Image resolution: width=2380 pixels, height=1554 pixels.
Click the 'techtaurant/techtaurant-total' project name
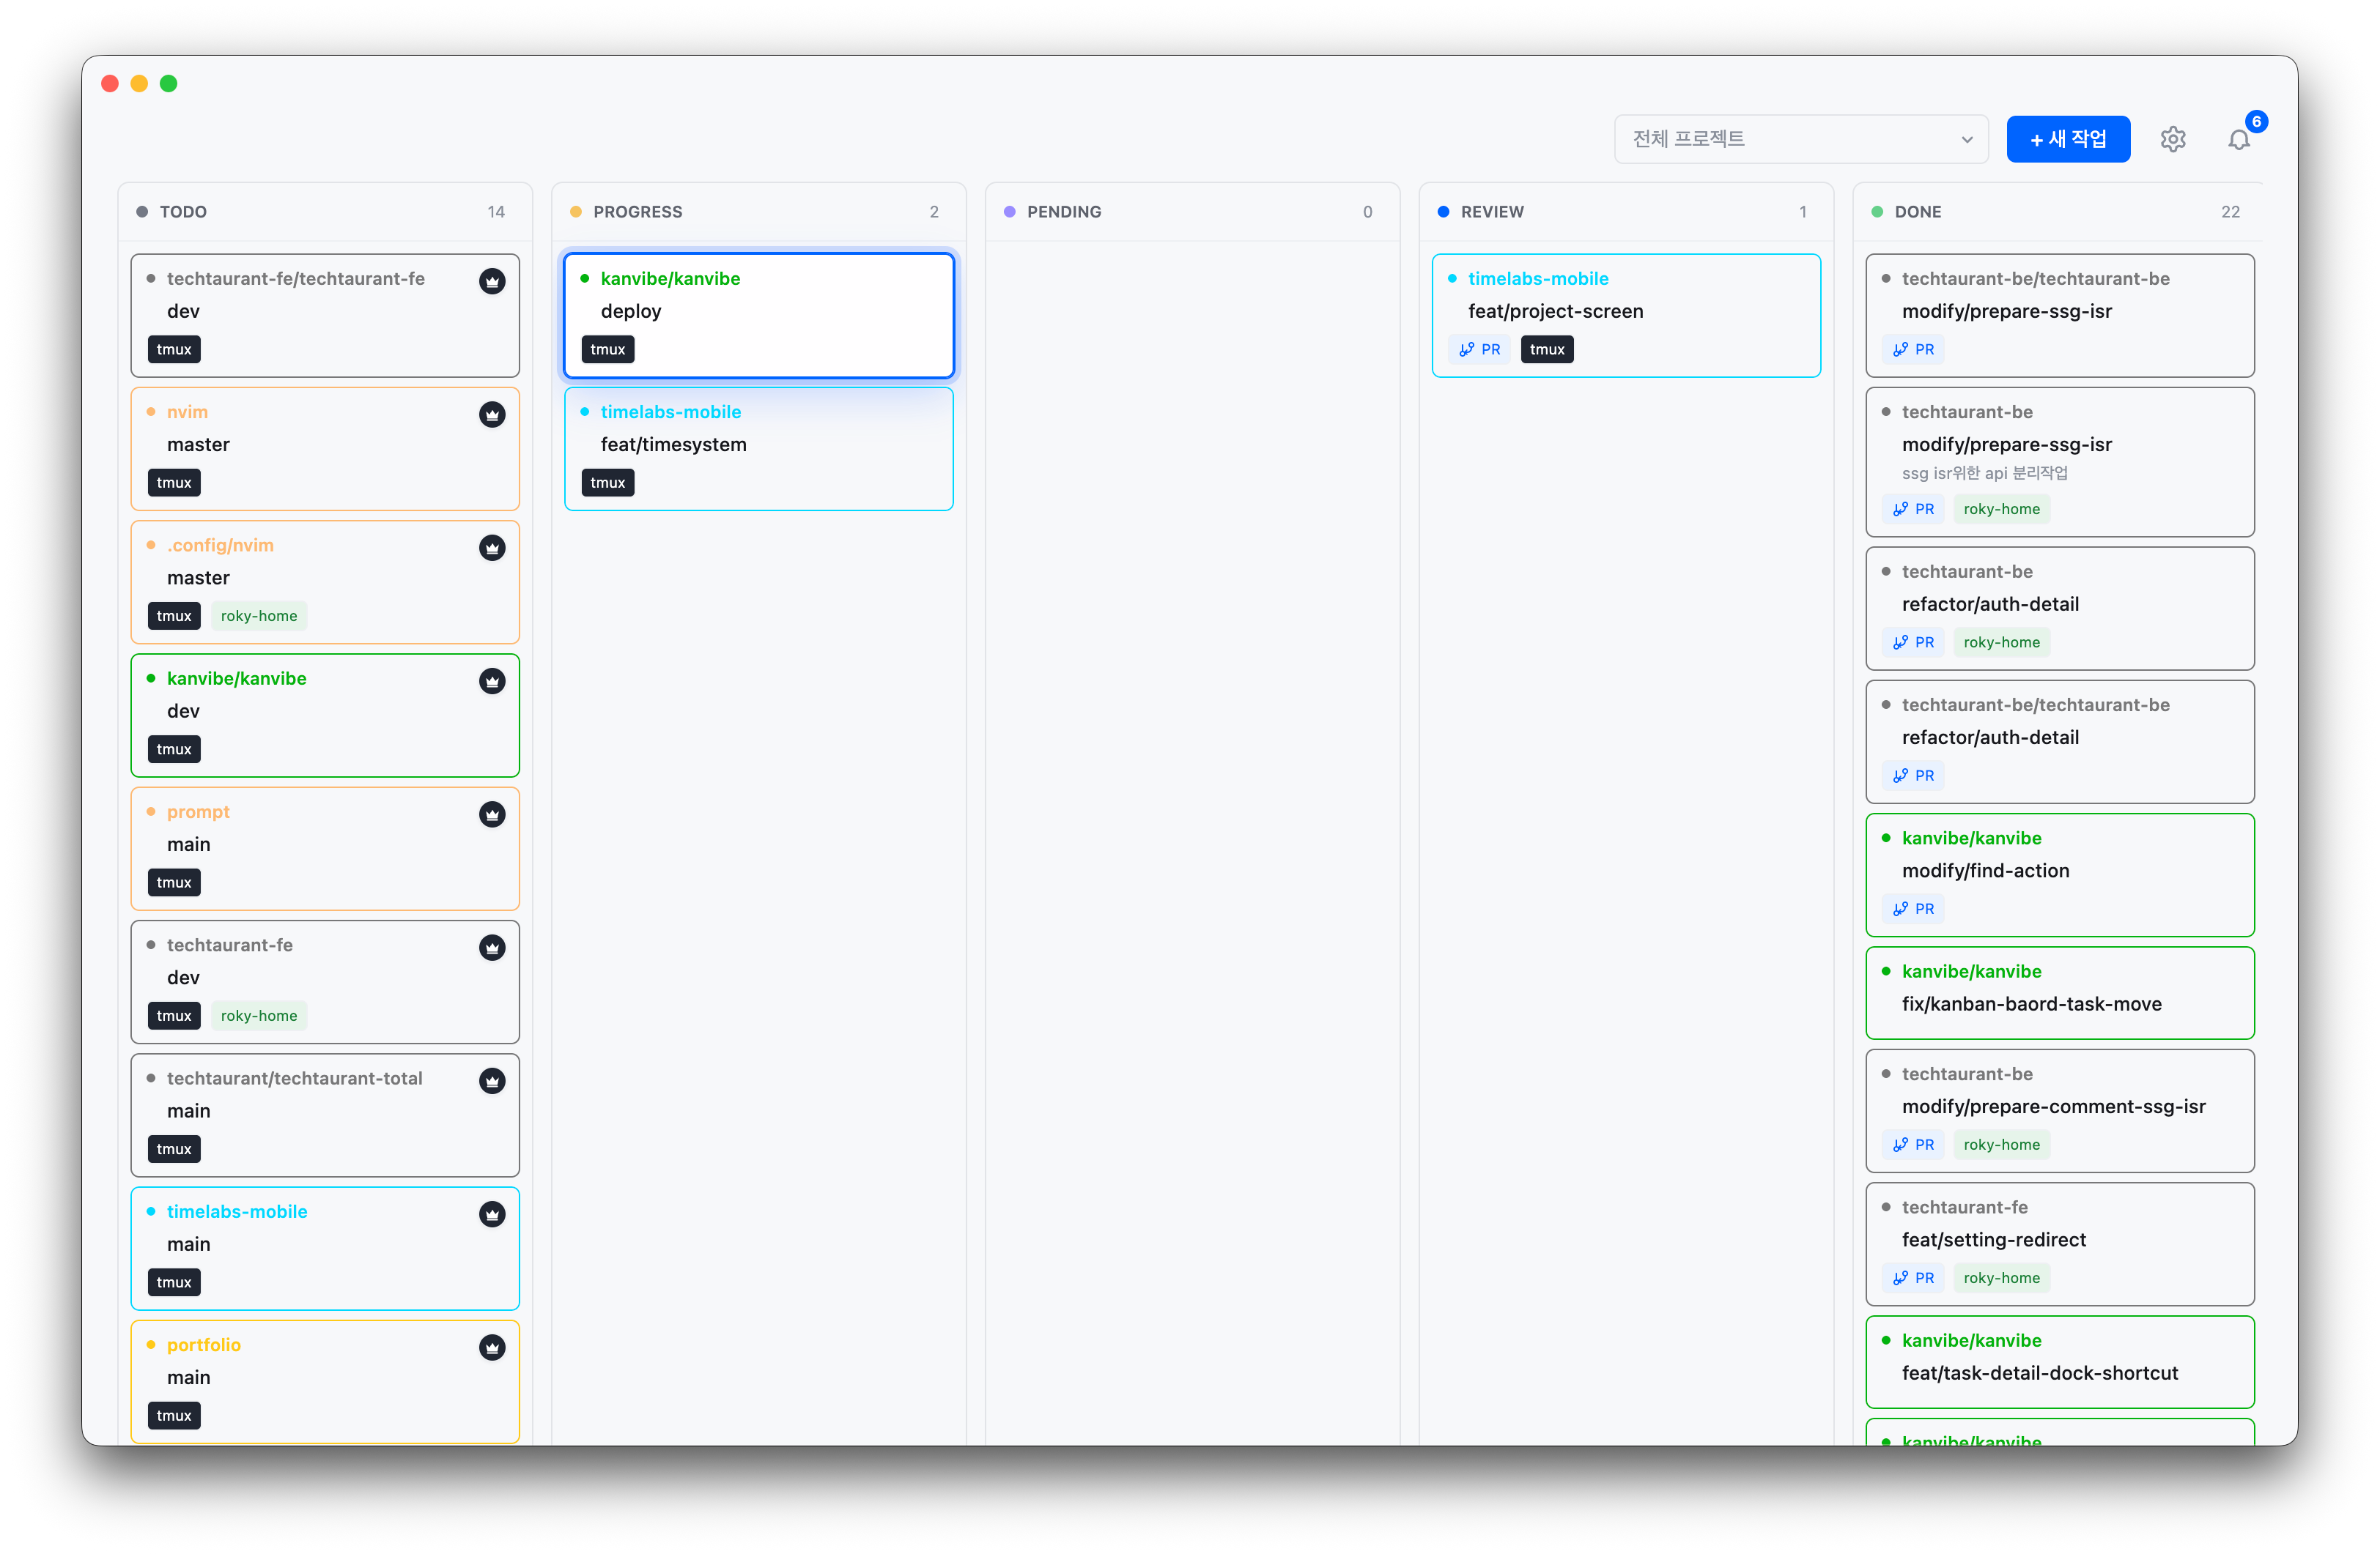(x=294, y=1078)
